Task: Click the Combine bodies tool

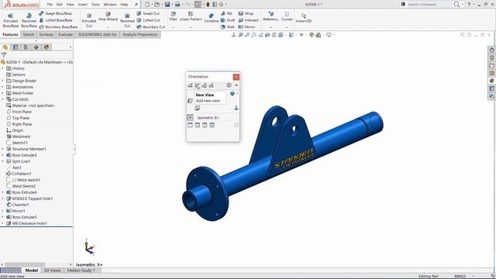Action: 212,19
